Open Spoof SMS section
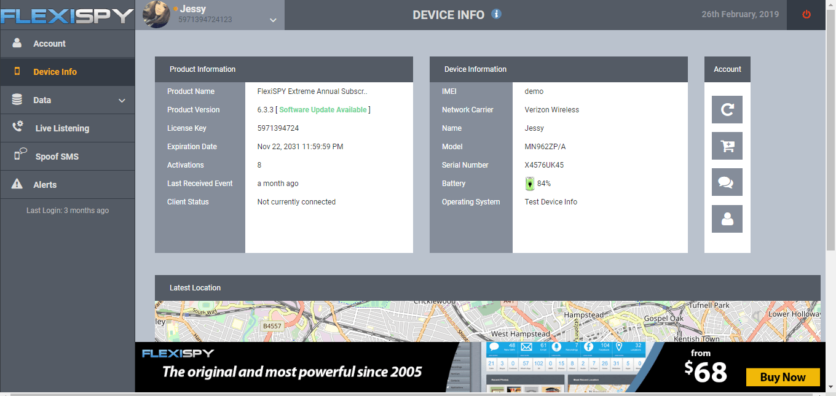The image size is (836, 396). tap(67, 157)
